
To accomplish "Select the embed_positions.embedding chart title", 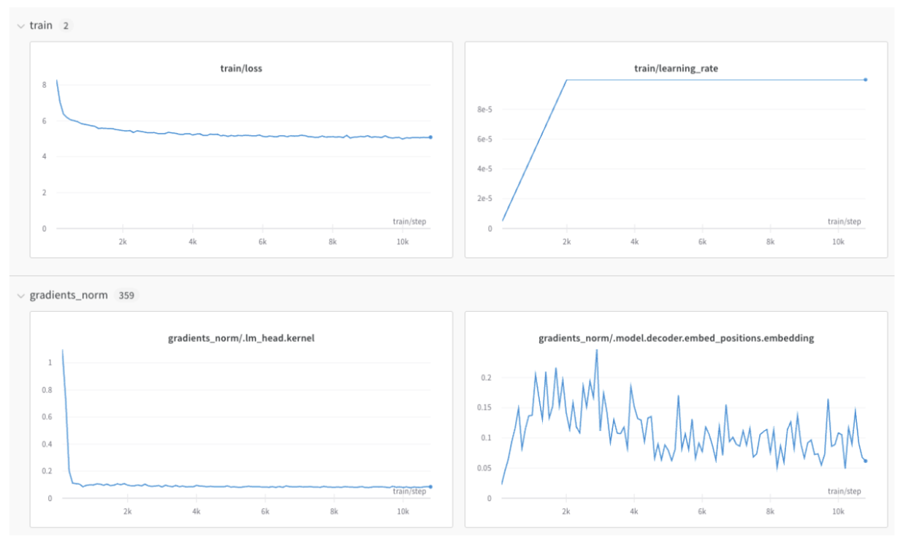I will click(x=676, y=338).
